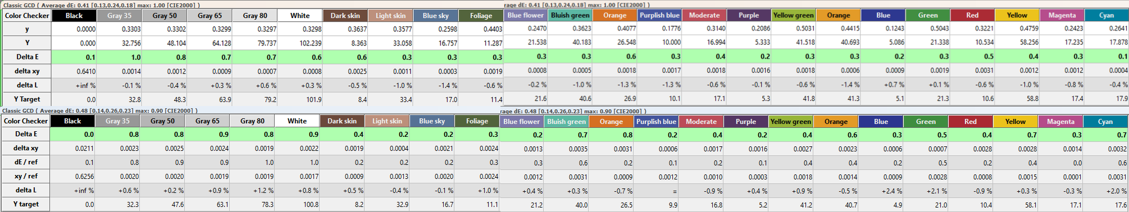1129x212 pixels.
Task: Click the Black swatch header in the upper table
Action: click(74, 16)
